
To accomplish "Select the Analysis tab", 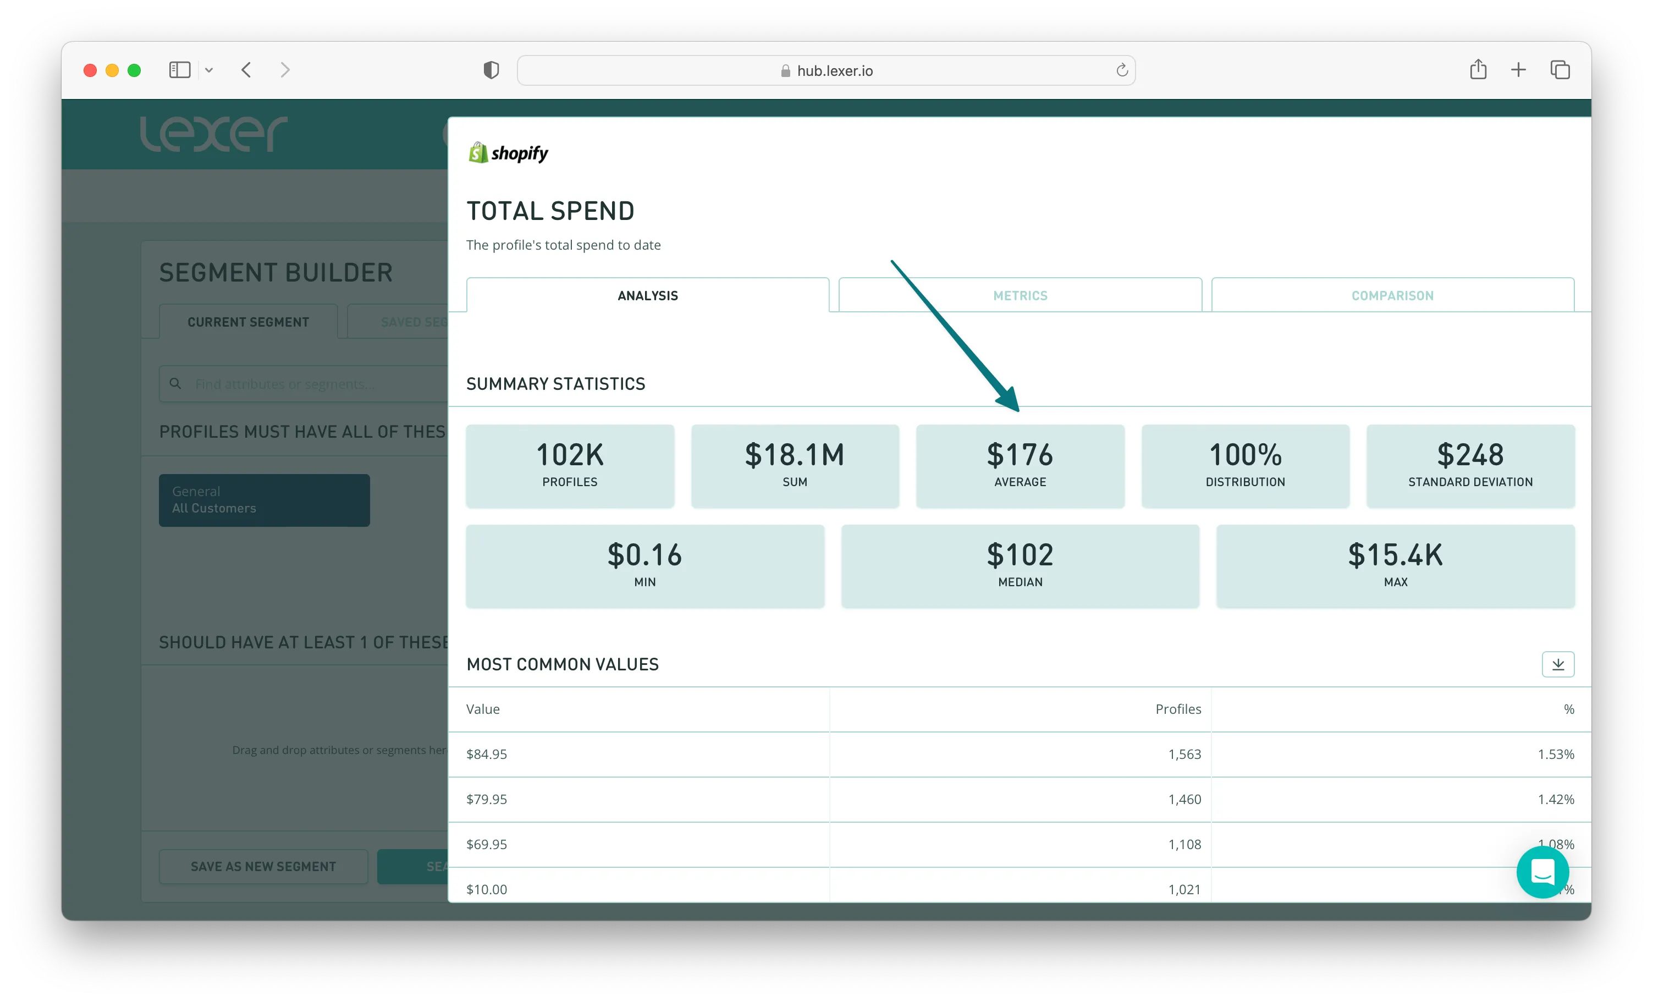I will 647,295.
